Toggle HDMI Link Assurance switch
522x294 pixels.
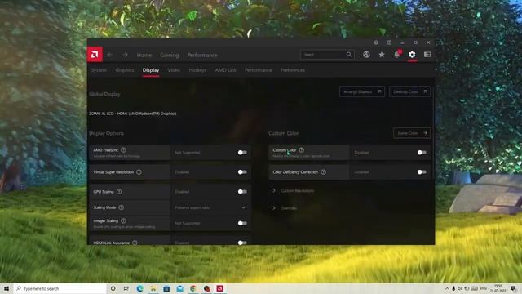(242, 243)
